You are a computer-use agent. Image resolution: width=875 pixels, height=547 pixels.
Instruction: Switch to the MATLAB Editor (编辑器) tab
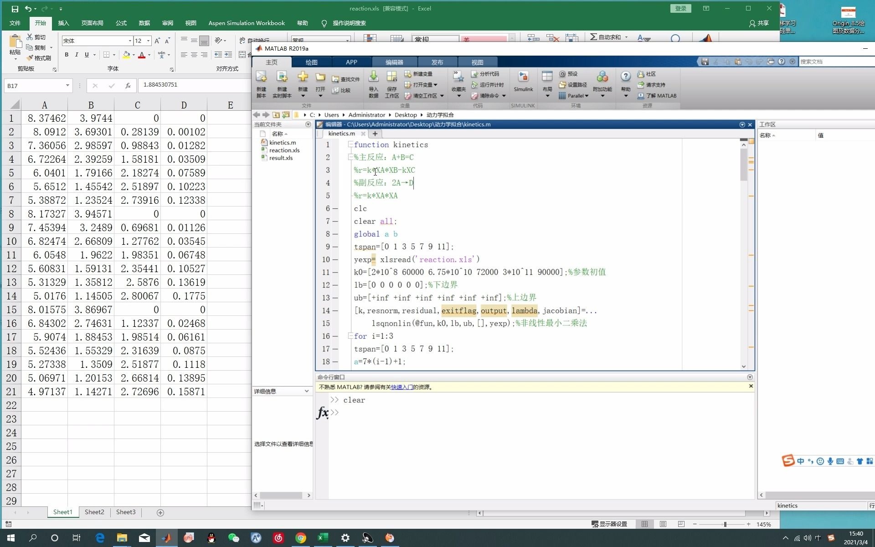click(x=395, y=62)
